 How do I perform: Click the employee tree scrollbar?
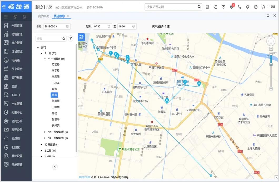click(76, 98)
